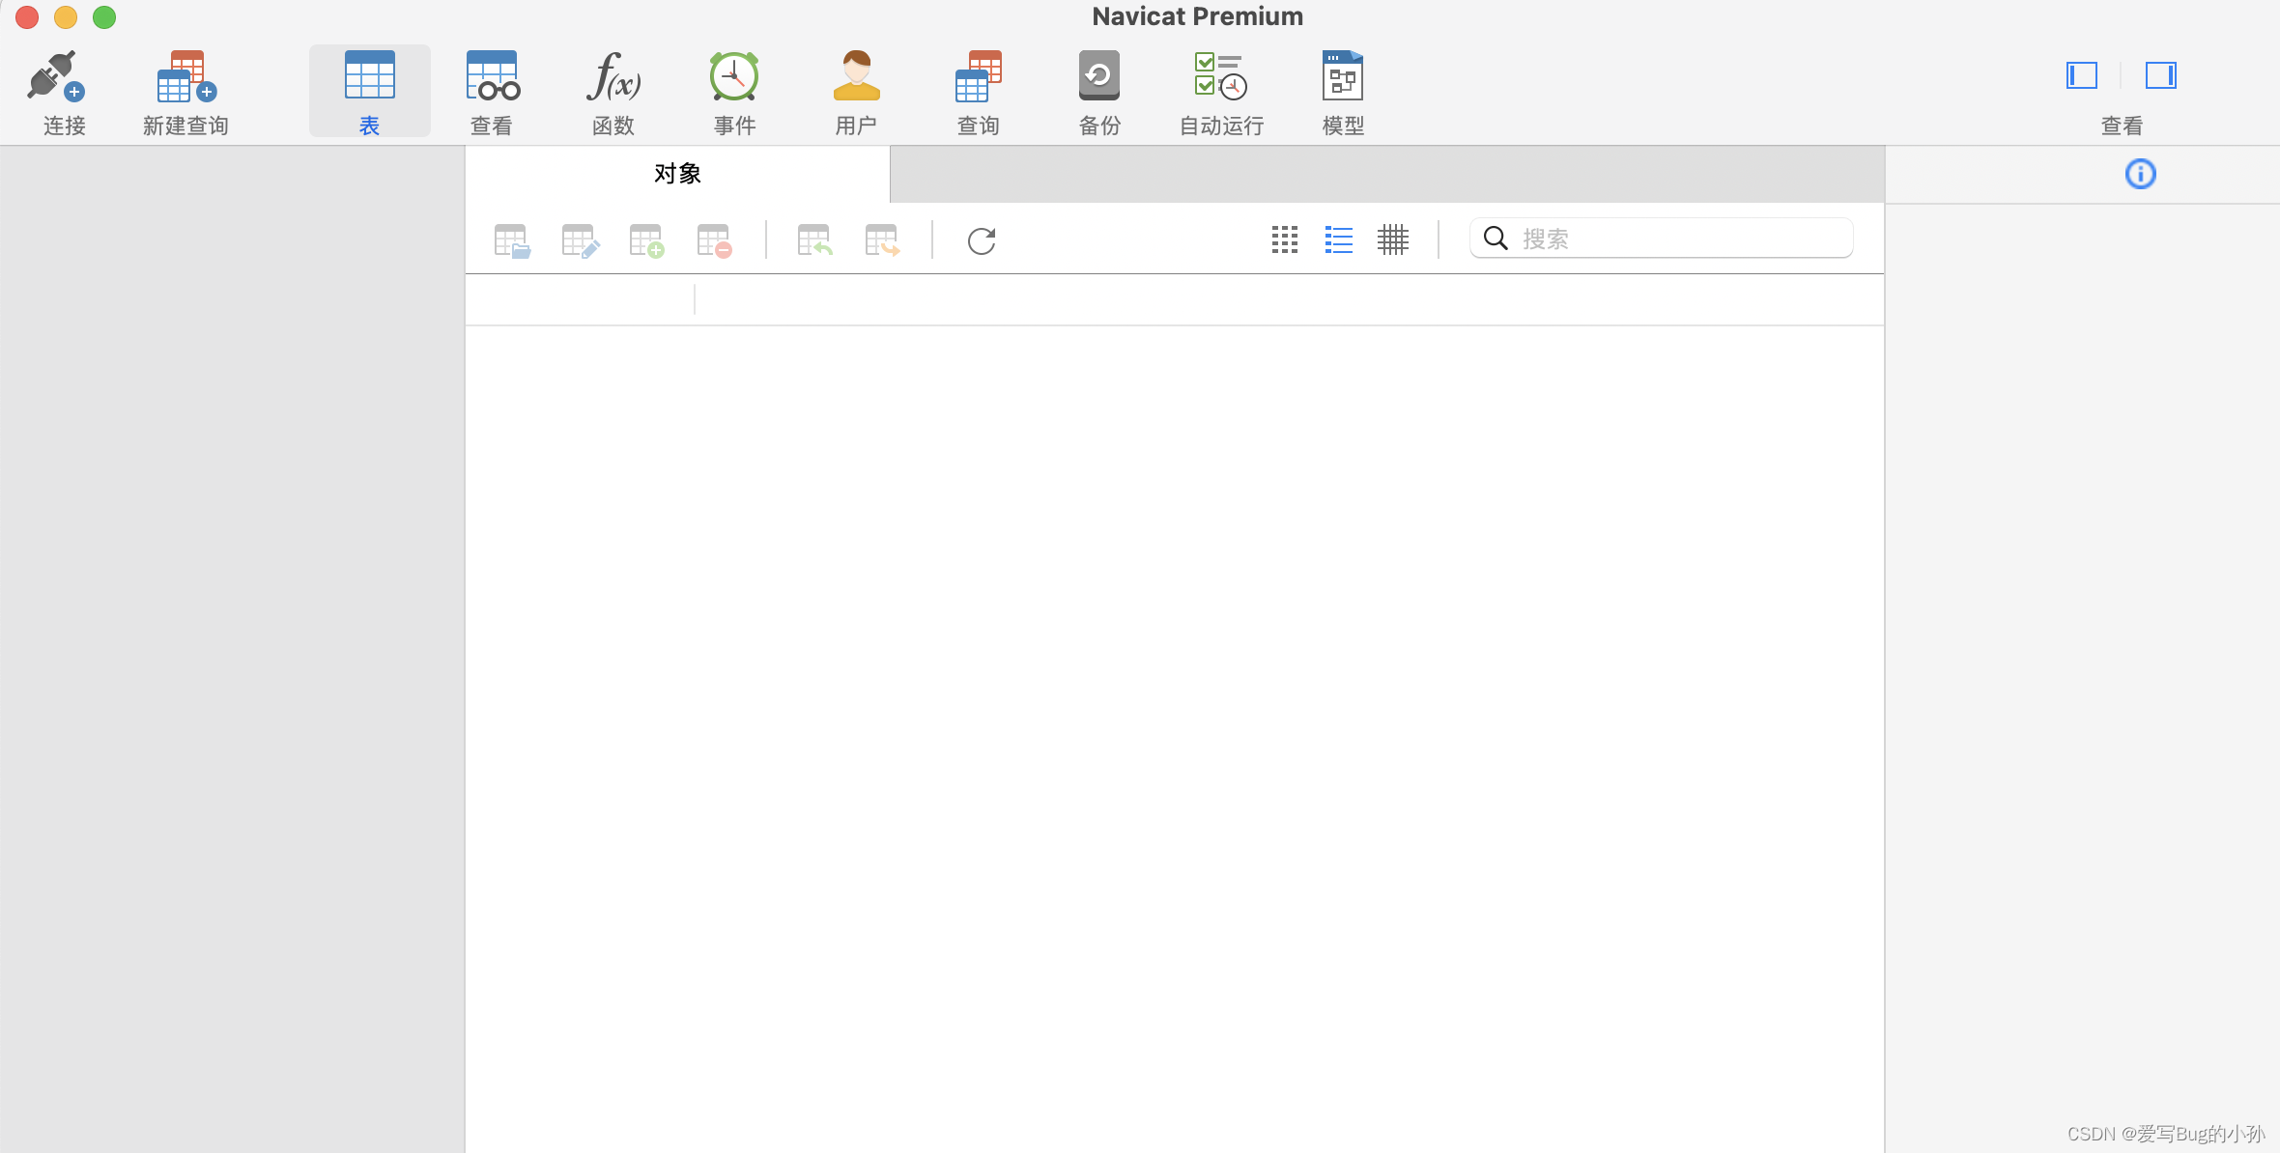The width and height of the screenshot is (2280, 1153).
Task: Select the 表 (Table) toolbar item
Action: pyautogui.click(x=370, y=92)
